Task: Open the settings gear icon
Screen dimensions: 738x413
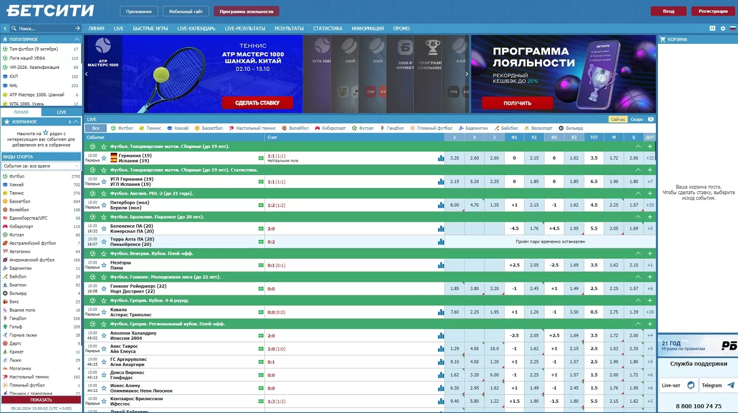Action: [723, 29]
